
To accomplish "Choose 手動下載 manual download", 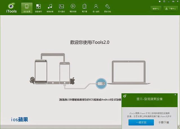I will click(164, 122).
